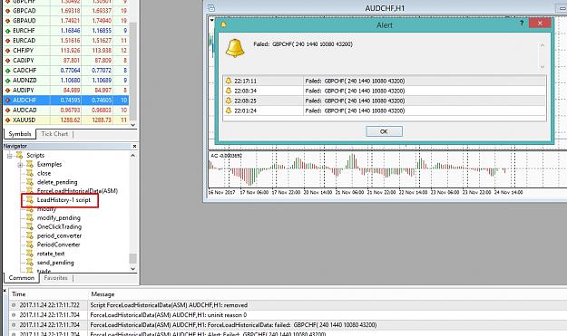Click the chart shift triangle marker
The height and width of the screenshot is (336, 567).
[212, 20]
